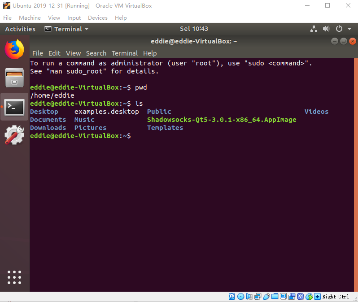Click the Public folder name in ls output

(x=159, y=112)
